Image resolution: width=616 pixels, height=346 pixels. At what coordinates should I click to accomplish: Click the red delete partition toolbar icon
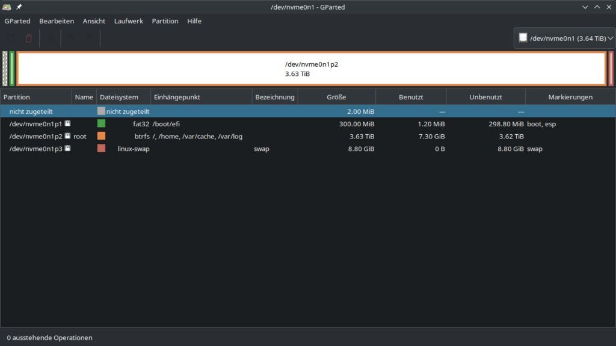click(x=28, y=39)
